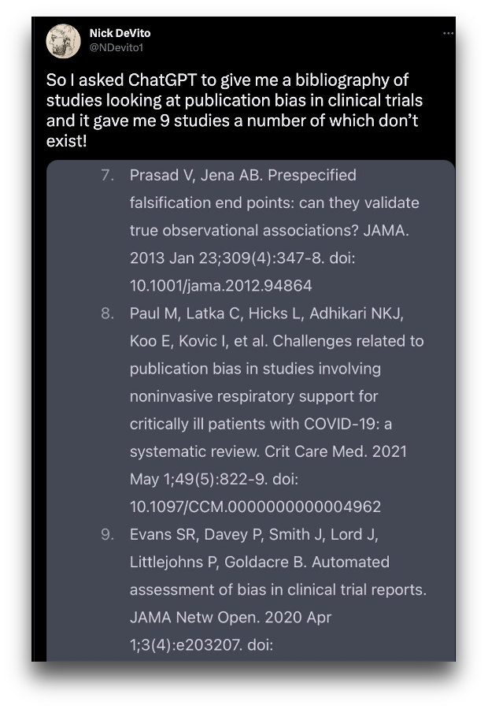Viewport: 488px width, 709px height.
Task: Click the @NDevito1 handle
Action: coord(116,47)
